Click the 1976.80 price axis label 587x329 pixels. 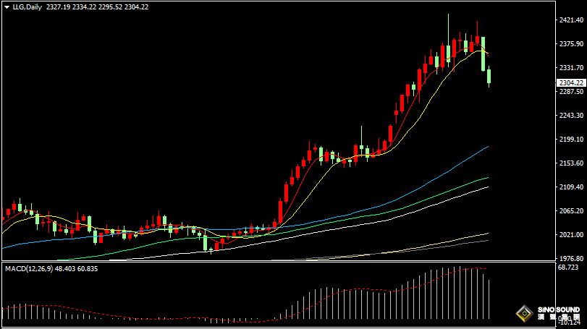point(571,258)
